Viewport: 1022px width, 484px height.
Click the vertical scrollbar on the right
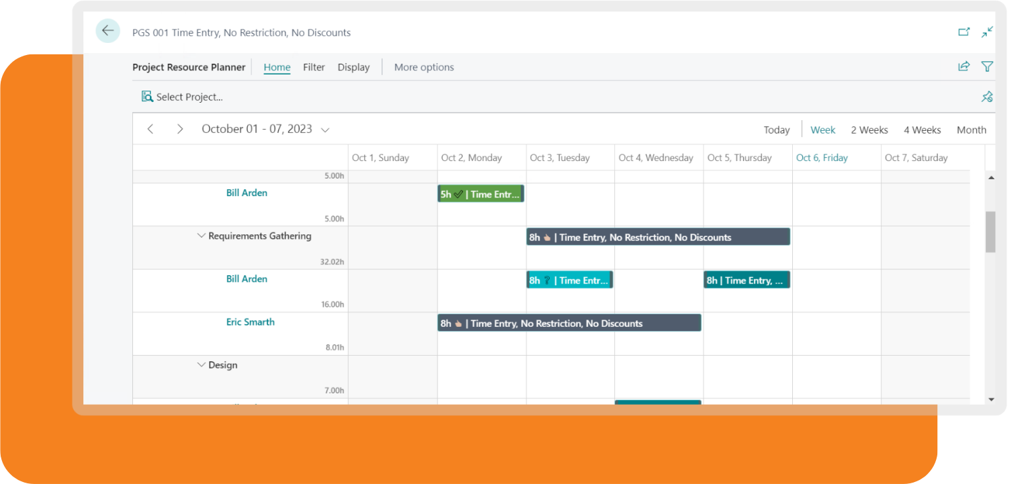coord(991,232)
